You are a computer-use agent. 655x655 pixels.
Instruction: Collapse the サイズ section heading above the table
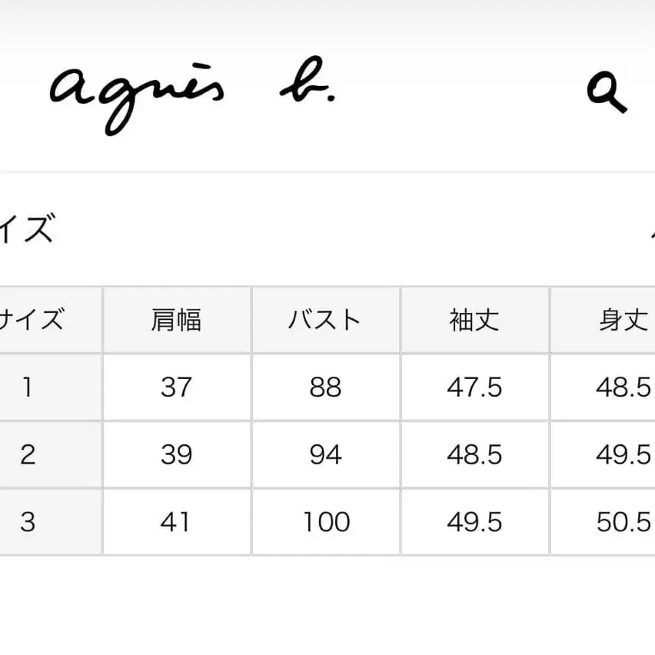(x=28, y=230)
